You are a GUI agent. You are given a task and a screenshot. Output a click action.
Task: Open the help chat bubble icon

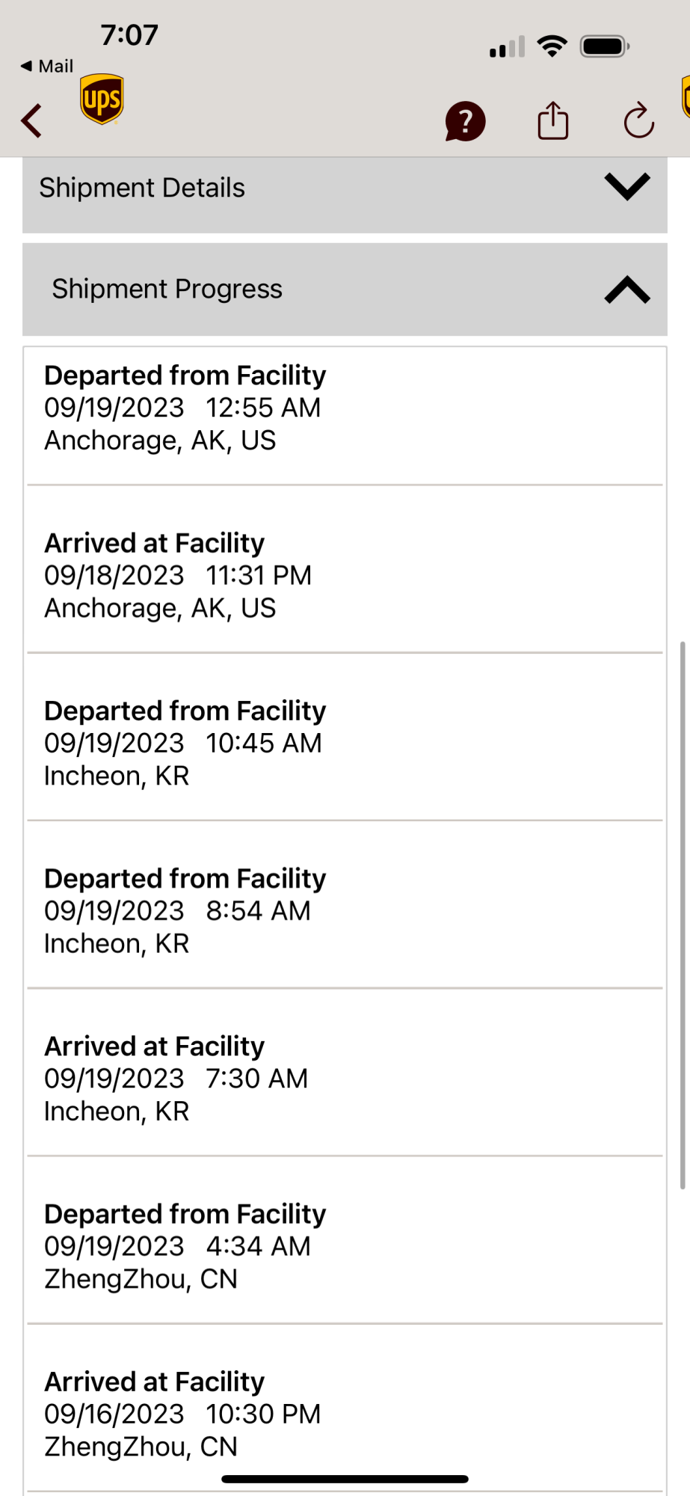(465, 121)
